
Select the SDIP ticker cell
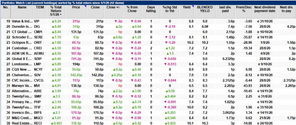point(38,58)
